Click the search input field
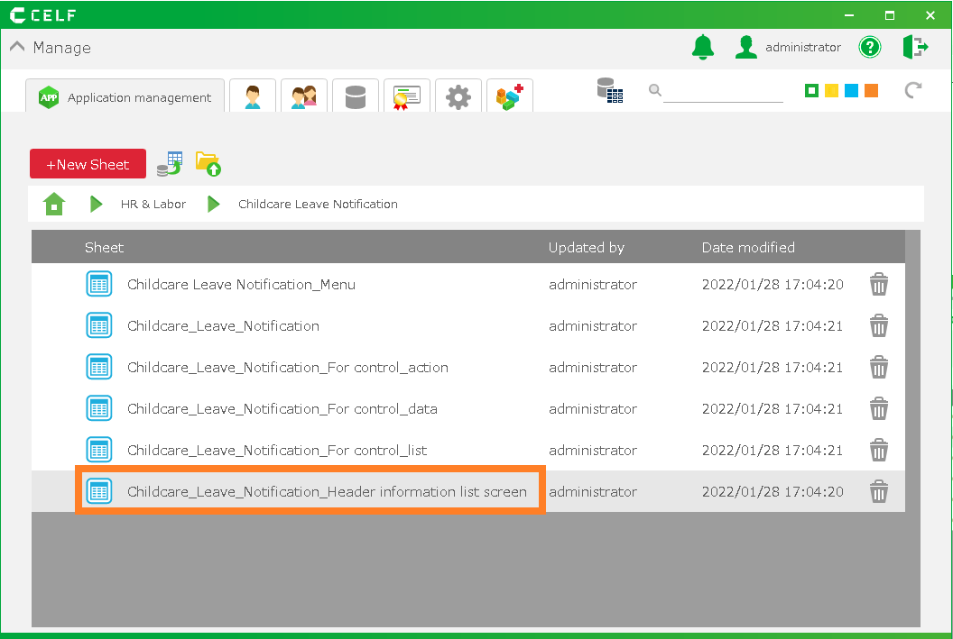Viewport: 953px width, 639px height. (x=722, y=91)
